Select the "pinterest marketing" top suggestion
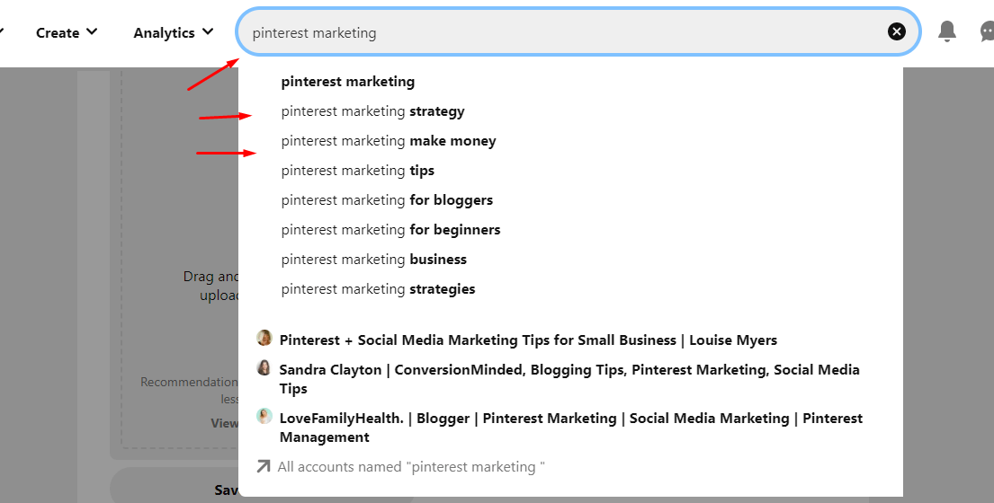Screen dimensions: 994x503 coord(348,82)
